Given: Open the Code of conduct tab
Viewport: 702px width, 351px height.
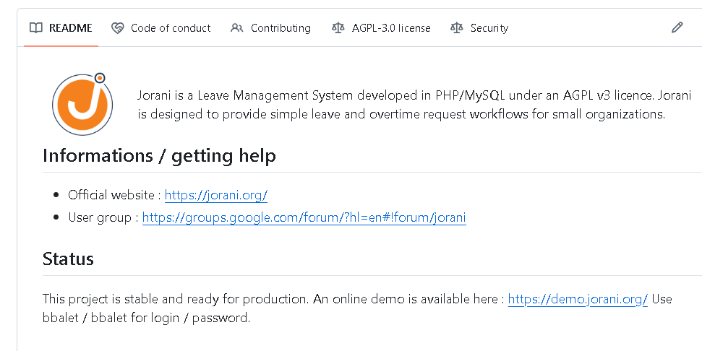Looking at the screenshot, I should (x=171, y=28).
